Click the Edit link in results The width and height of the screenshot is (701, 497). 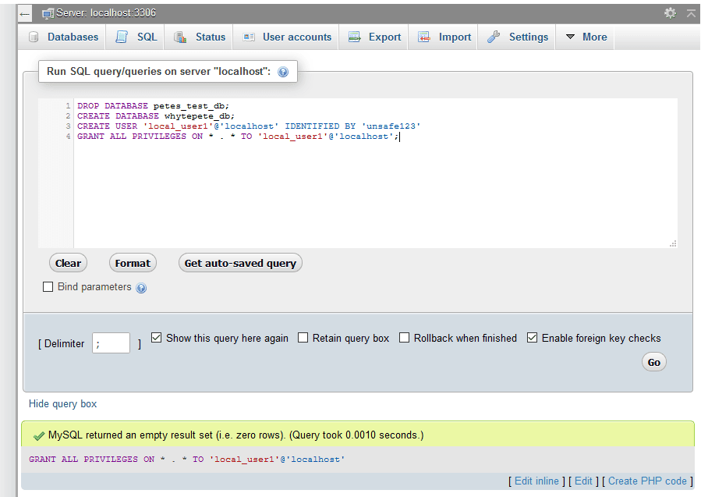[583, 481]
